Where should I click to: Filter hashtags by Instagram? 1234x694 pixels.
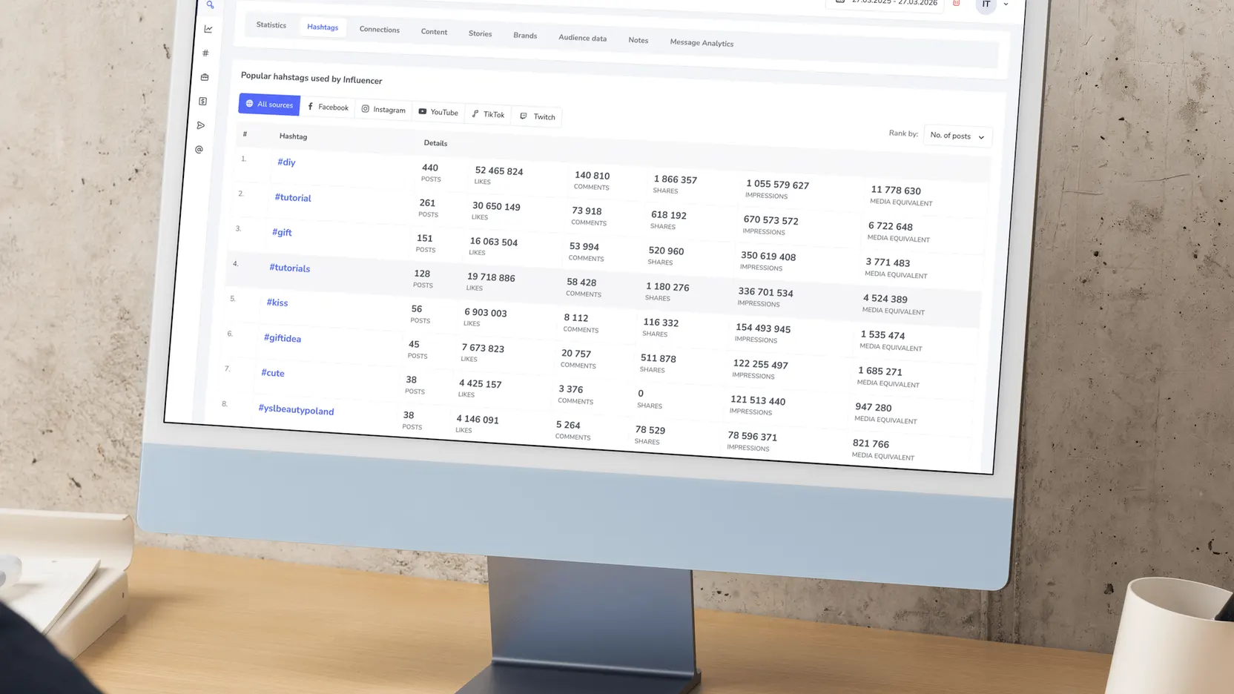tap(383, 110)
